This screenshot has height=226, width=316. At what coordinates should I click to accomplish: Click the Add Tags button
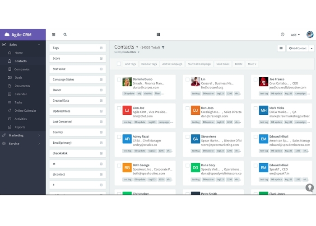pos(130,64)
